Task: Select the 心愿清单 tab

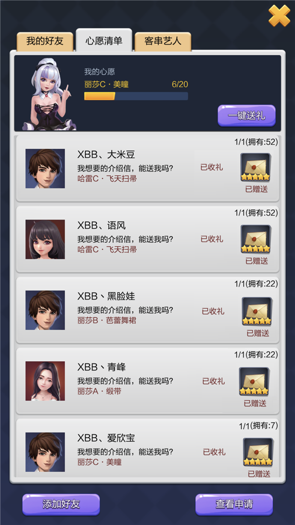Action: click(104, 40)
